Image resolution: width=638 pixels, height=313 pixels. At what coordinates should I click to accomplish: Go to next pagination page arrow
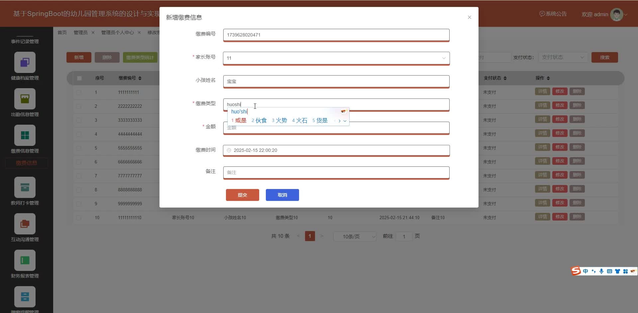pyautogui.click(x=322, y=236)
